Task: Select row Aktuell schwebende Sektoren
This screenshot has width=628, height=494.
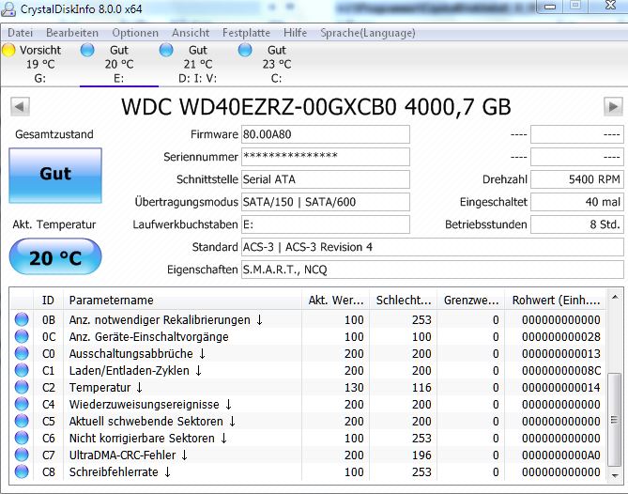Action: 308,421
